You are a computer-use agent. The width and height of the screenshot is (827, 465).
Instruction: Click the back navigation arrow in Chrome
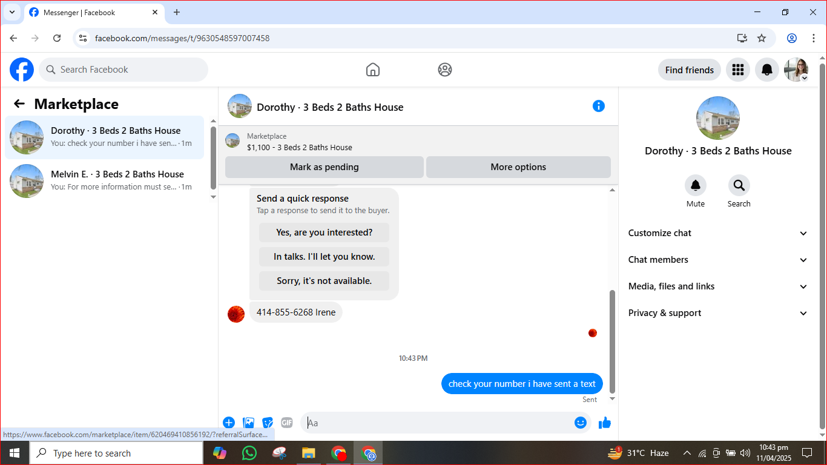pyautogui.click(x=13, y=38)
